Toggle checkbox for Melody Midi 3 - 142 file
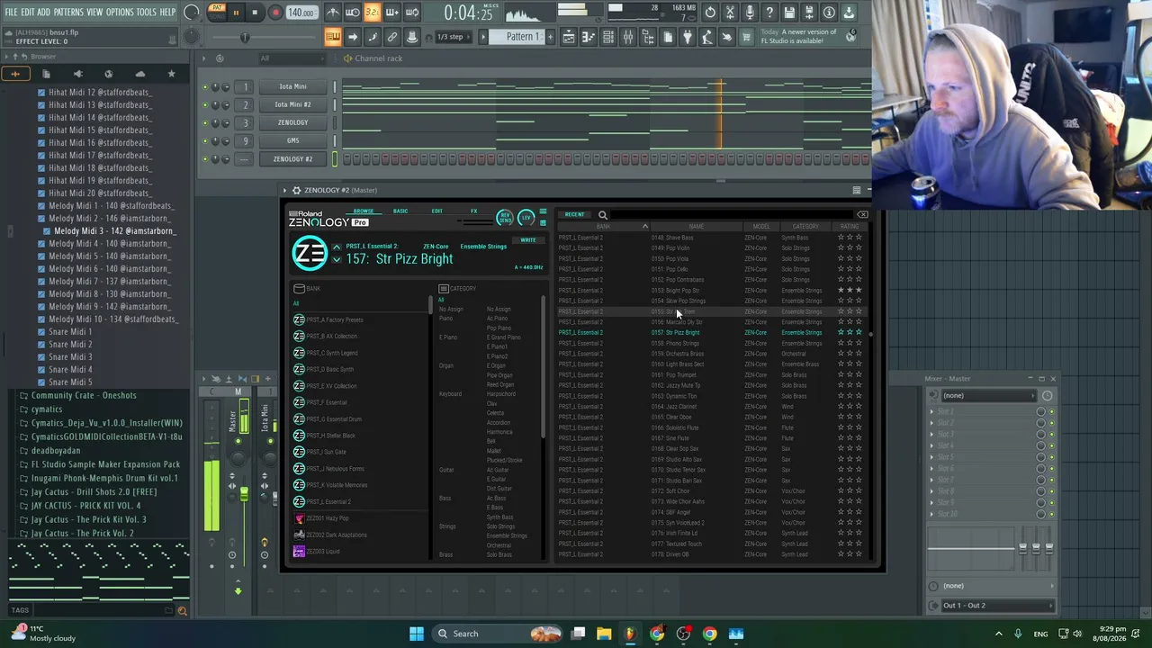 [x=47, y=231]
